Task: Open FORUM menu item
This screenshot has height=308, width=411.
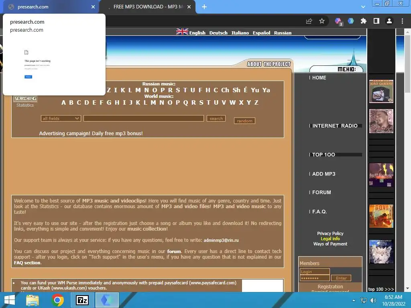Action: 321,192
